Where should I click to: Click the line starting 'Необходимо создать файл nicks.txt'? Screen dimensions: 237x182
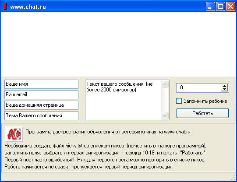pos(106,146)
